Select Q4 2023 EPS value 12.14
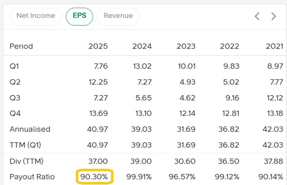Screen dimensions: 287x185 [187, 113]
